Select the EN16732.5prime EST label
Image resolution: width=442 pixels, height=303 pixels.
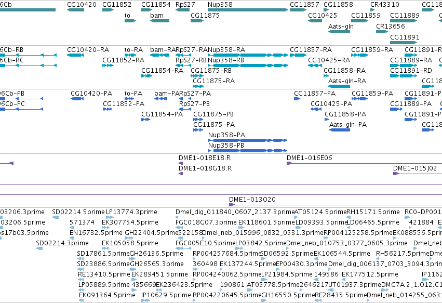pos(96,233)
